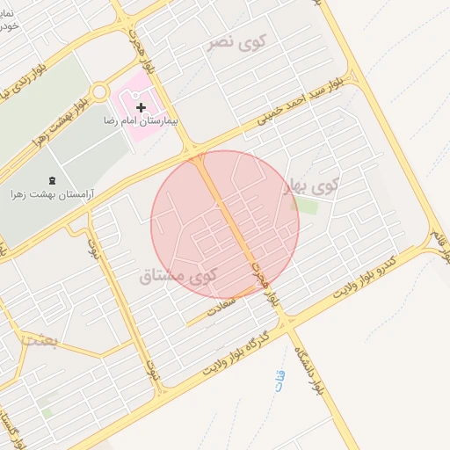Click the cemetery icon above آرامستان بهشت زهرا
This screenshot has width=450, height=450.
(53, 180)
